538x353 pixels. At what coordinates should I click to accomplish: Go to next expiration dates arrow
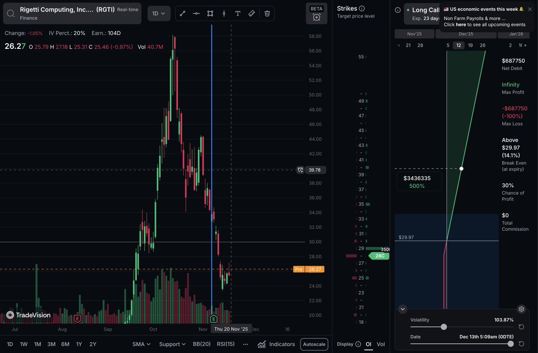526,45
